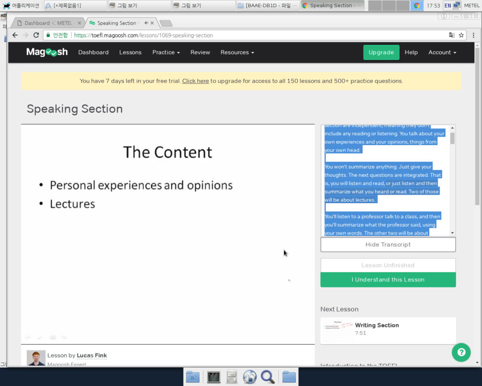Open the green help question mark bubble

click(461, 352)
